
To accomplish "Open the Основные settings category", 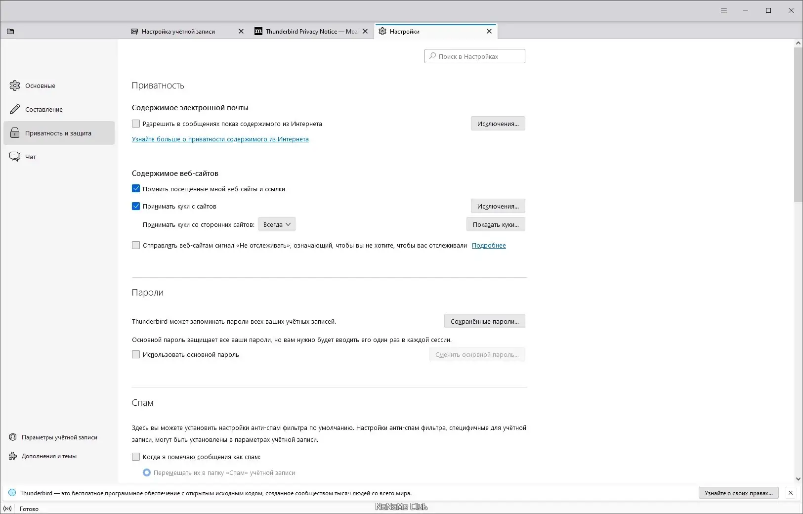I will pos(59,86).
